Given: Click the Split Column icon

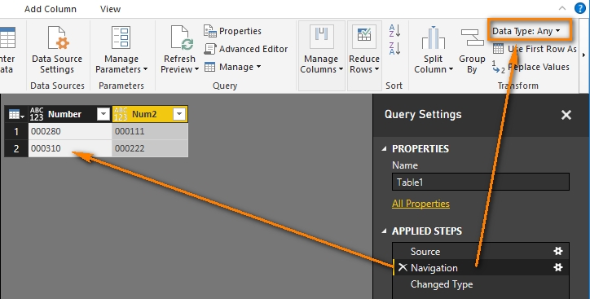Looking at the screenshot, I should pos(433,37).
